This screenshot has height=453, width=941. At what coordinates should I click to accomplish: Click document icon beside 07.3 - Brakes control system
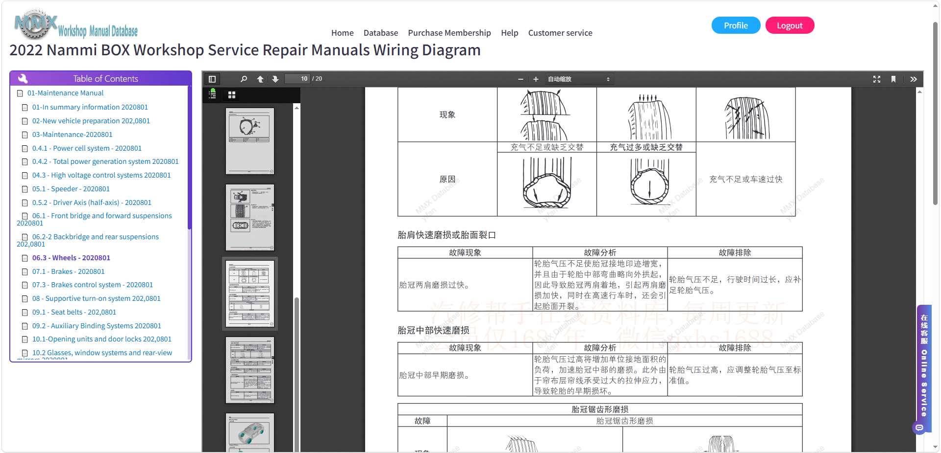click(x=25, y=285)
